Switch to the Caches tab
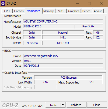 point(19,11)
